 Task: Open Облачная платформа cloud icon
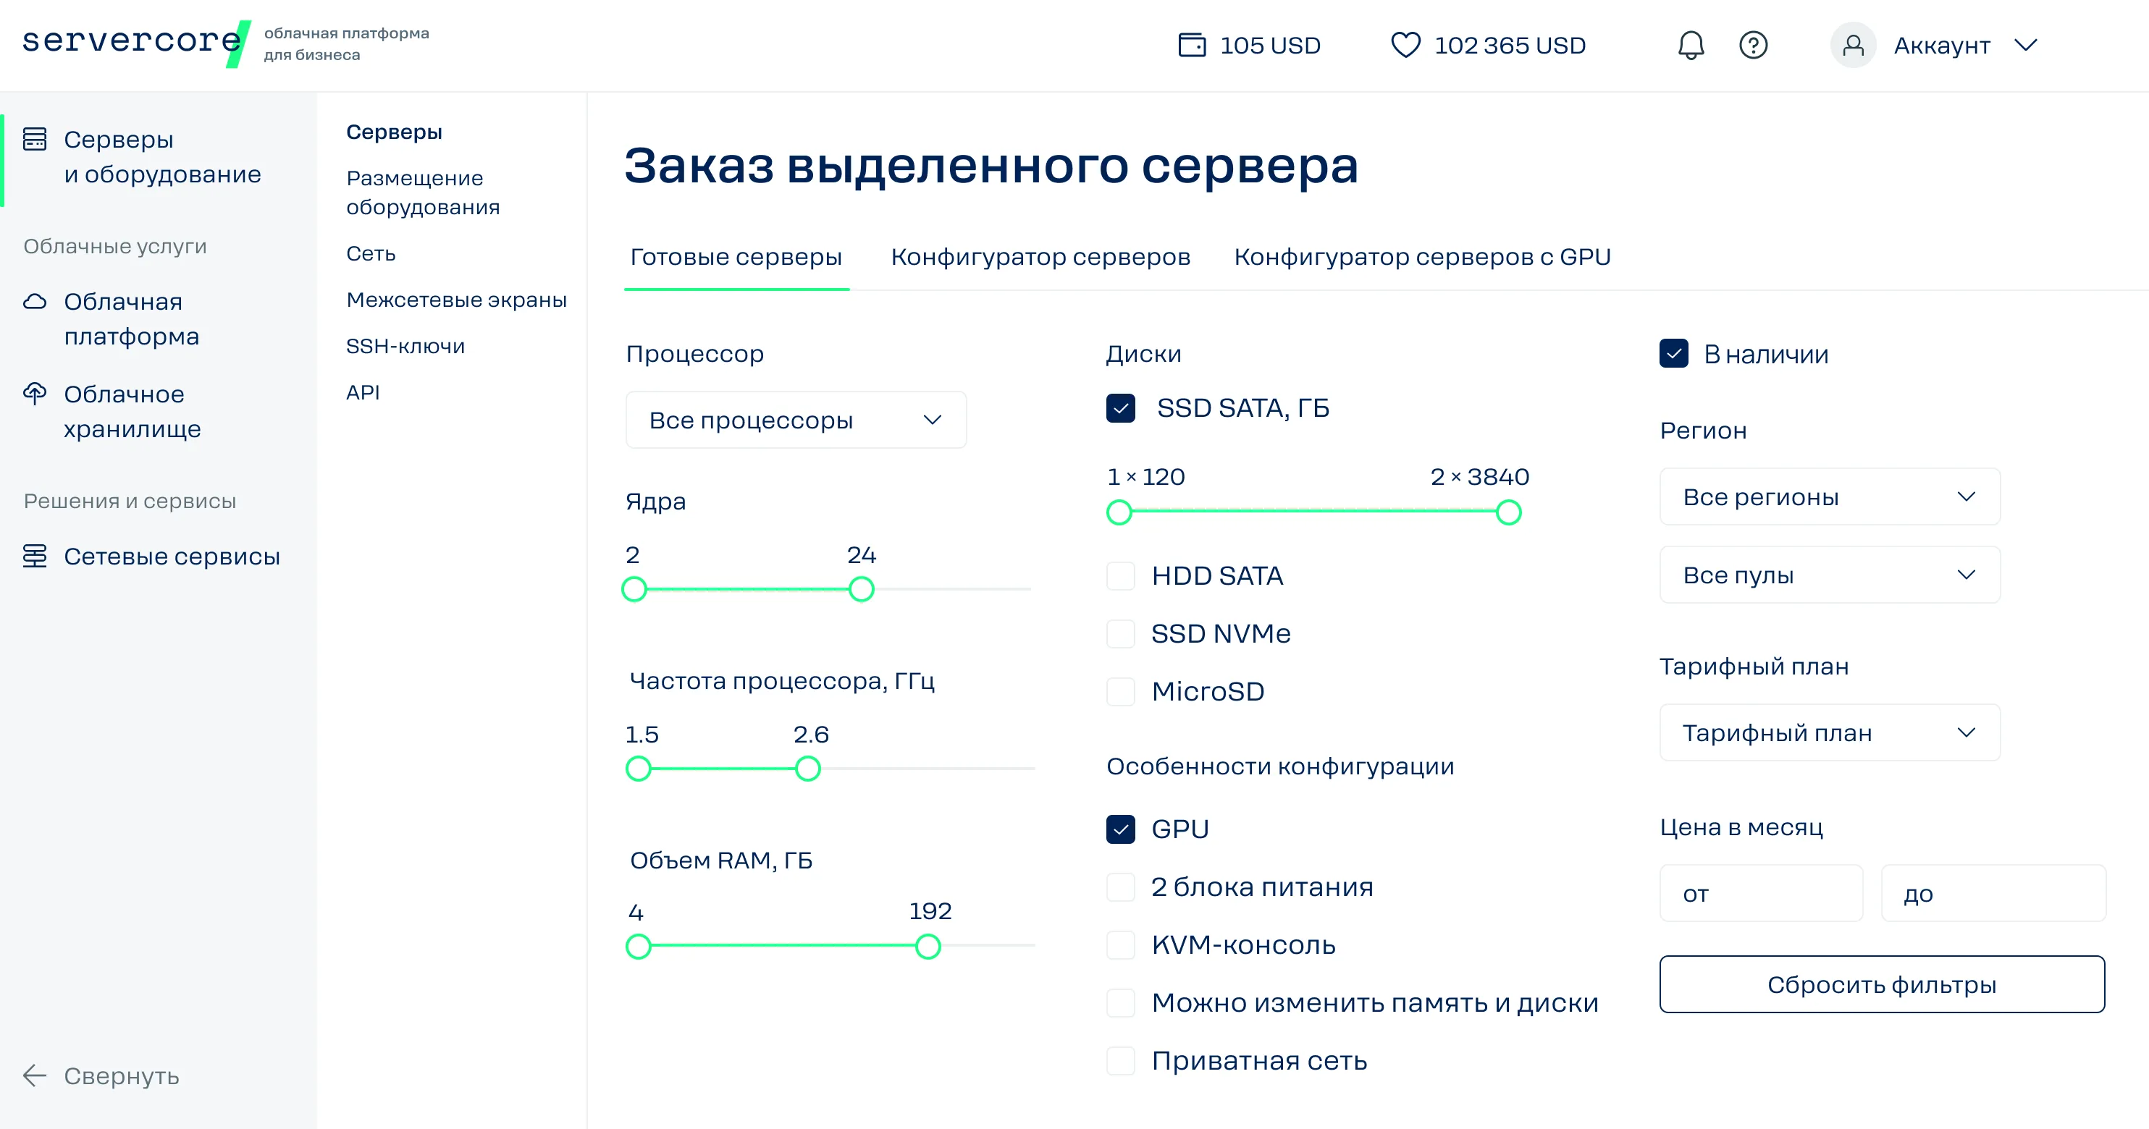pos(35,302)
